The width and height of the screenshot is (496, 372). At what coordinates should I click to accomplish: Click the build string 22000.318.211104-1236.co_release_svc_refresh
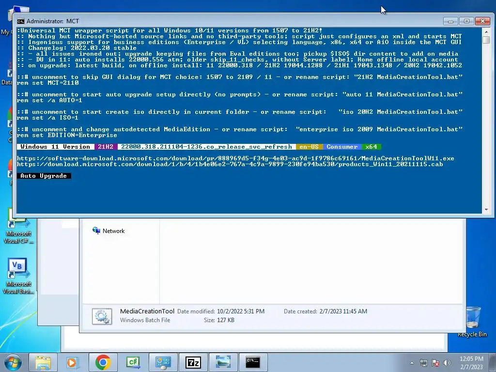point(206,147)
